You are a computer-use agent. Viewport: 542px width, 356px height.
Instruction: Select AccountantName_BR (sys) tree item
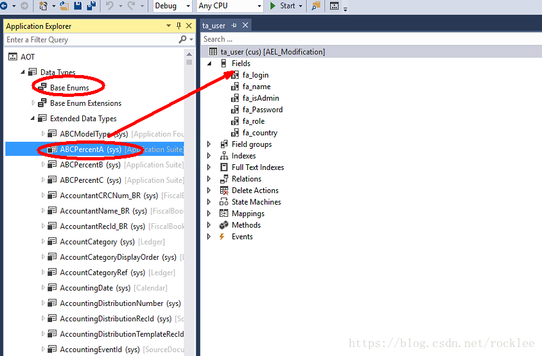coord(103,211)
